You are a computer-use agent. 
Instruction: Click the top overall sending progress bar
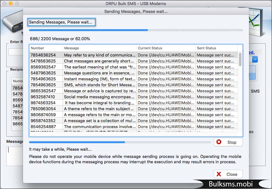(136, 30)
